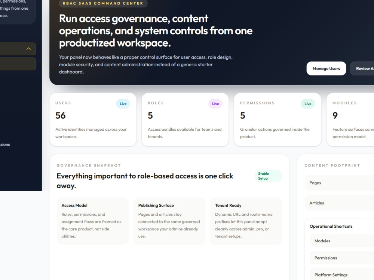The image size is (374, 280).
Task: Open the Users stat card showing 56
Action: (93, 119)
